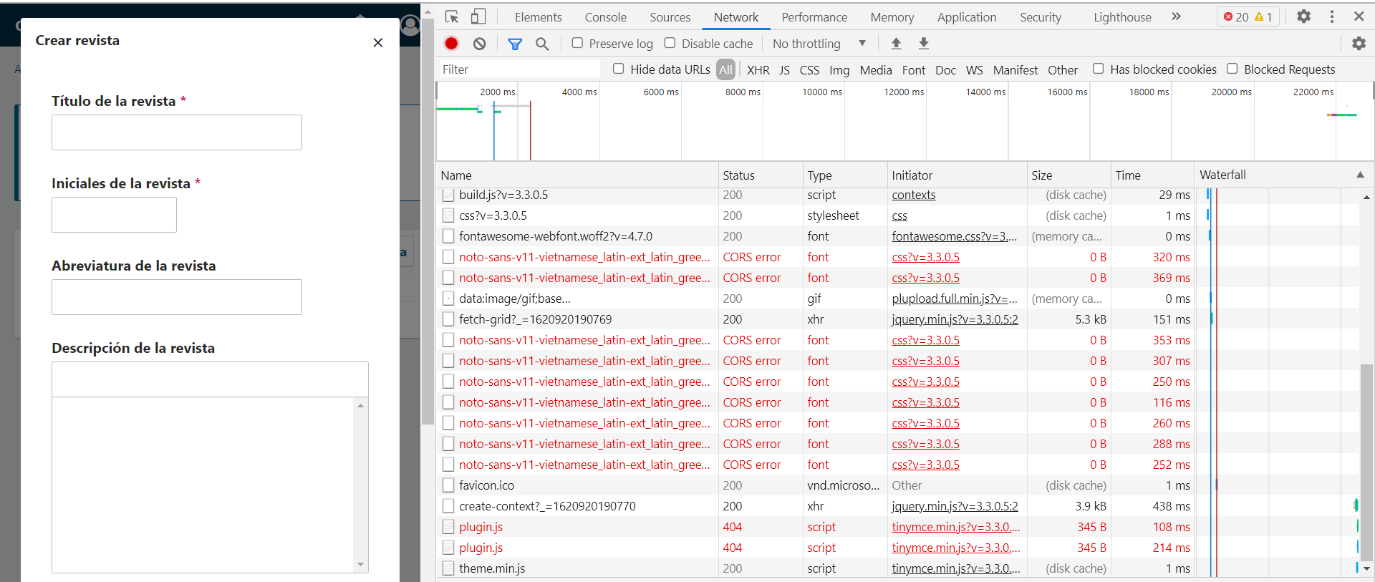Sort requests by Time column
The height and width of the screenshot is (582, 1375).
pos(1152,175)
